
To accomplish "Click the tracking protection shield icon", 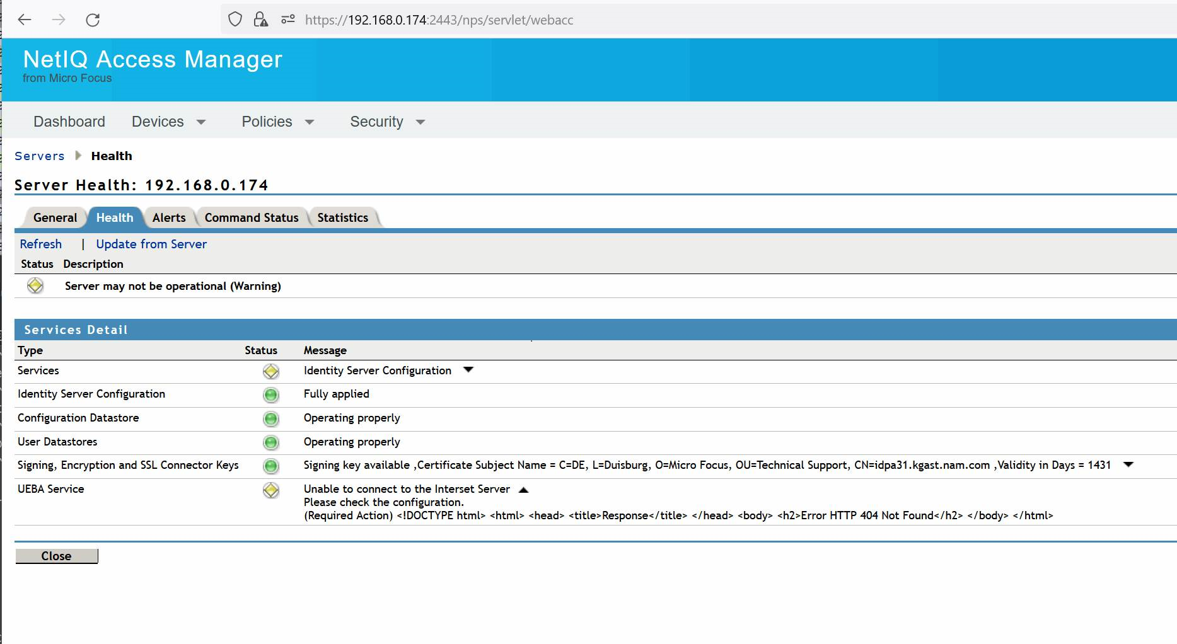I will coord(234,20).
